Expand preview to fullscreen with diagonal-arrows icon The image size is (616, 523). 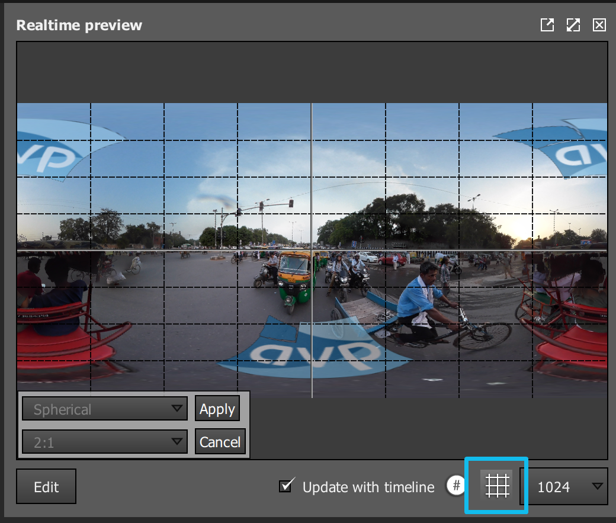coord(573,25)
